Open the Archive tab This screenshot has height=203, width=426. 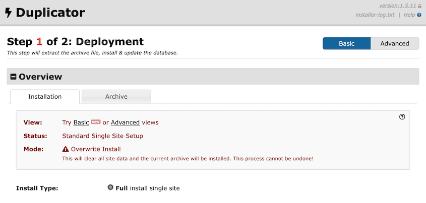tap(116, 97)
